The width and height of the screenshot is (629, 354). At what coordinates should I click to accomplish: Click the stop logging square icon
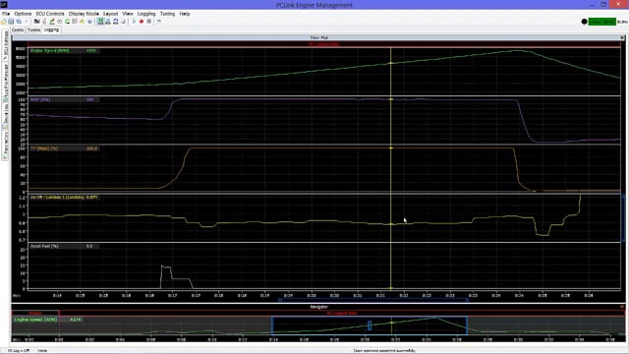(x=149, y=22)
